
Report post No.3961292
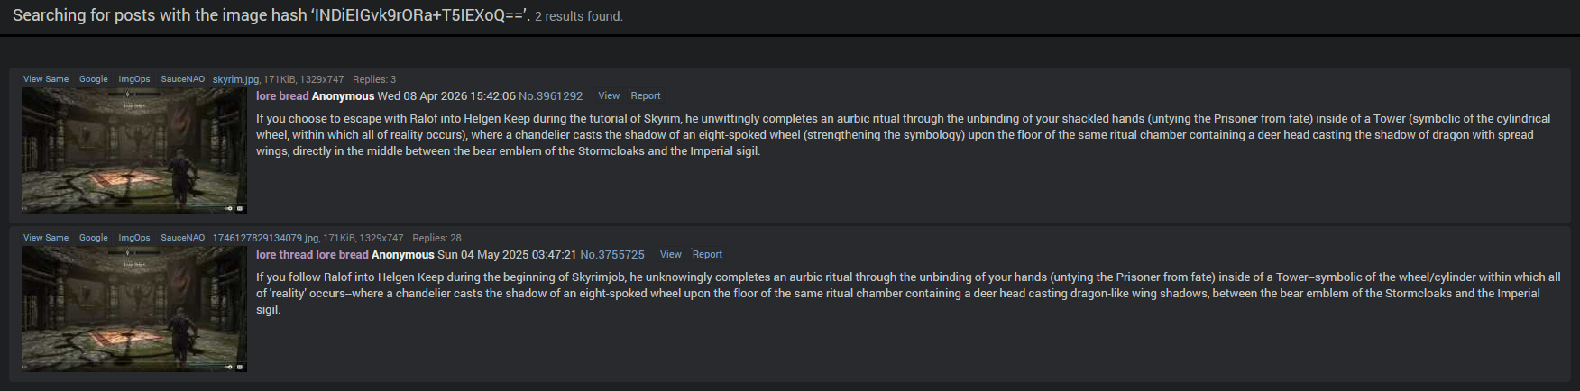645,96
